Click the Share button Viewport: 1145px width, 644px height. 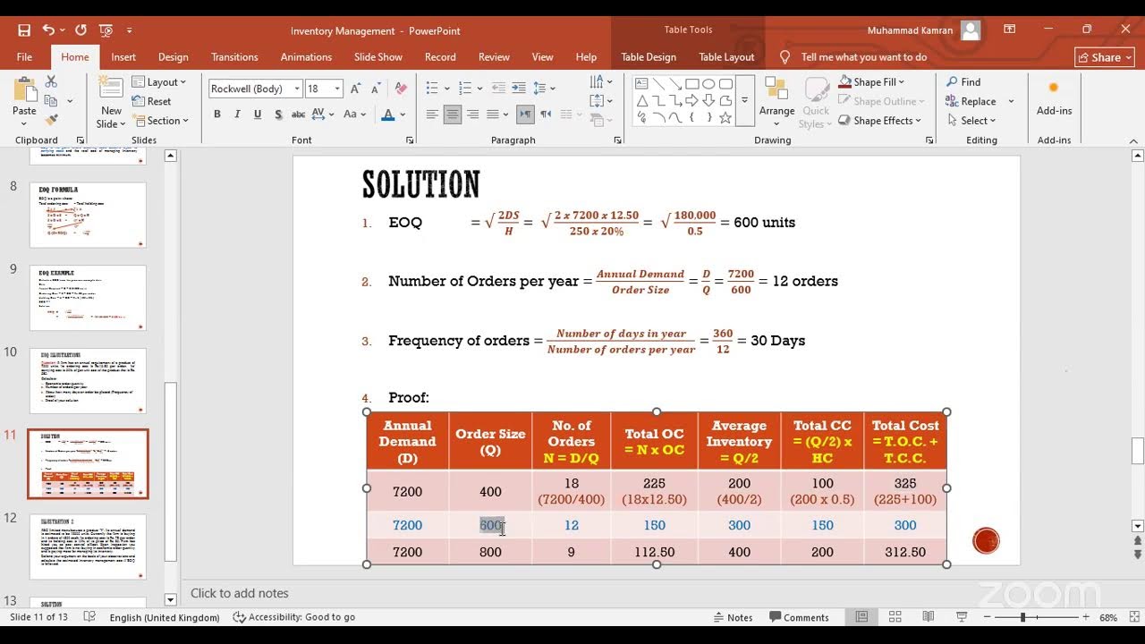1105,57
